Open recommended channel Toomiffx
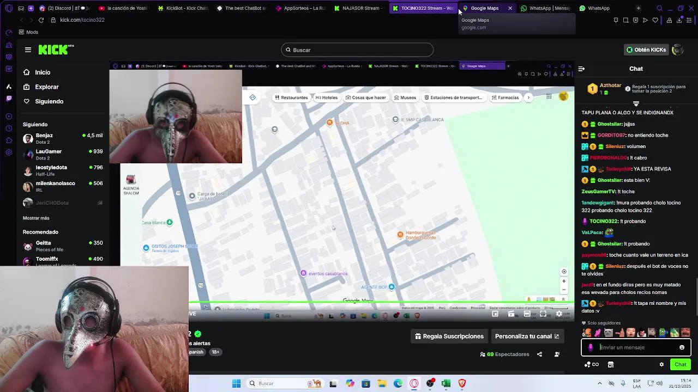Image resolution: width=698 pixels, height=392 pixels. click(63, 261)
